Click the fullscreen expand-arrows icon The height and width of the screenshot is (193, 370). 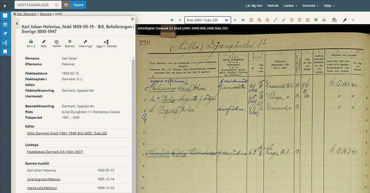[308, 20]
